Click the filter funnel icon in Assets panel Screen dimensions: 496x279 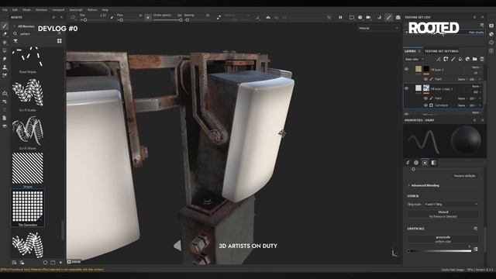15,41
